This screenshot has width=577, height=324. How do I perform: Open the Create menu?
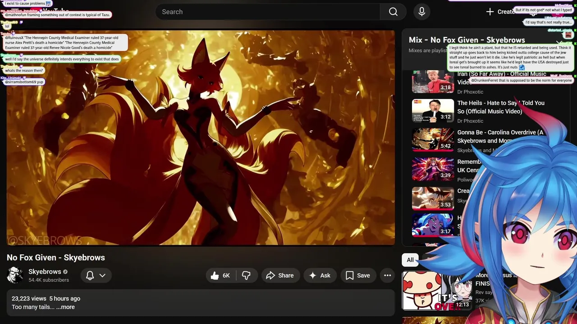coord(500,12)
